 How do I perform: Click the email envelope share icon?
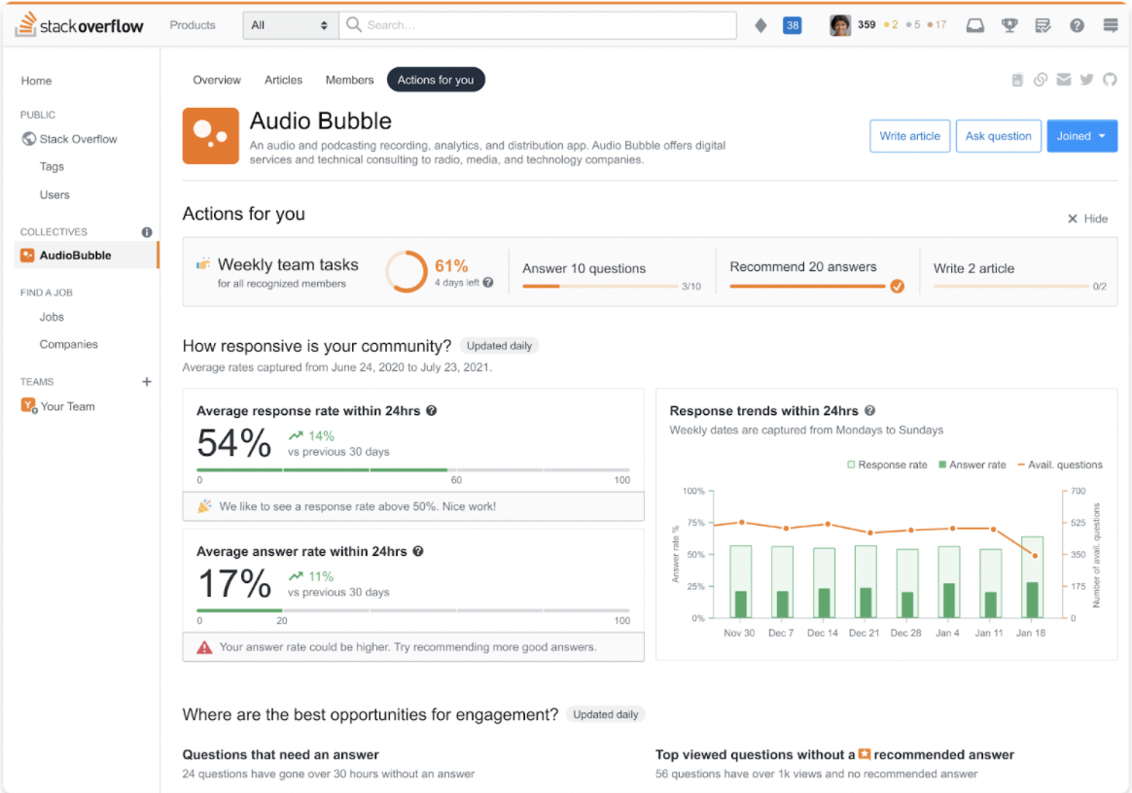[x=1063, y=80]
